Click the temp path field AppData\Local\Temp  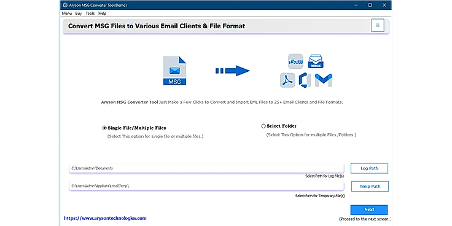pyautogui.click(x=207, y=186)
